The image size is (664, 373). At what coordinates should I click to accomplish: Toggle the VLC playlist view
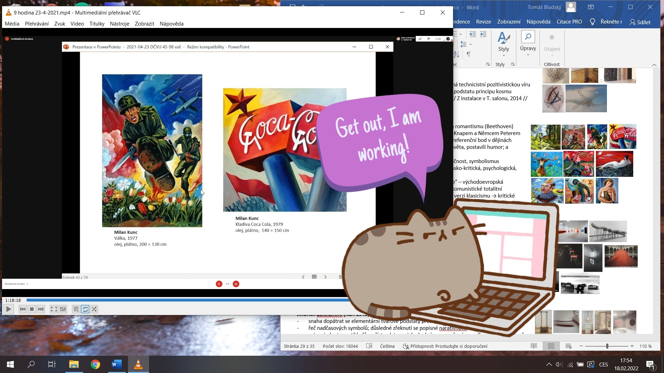click(x=76, y=309)
